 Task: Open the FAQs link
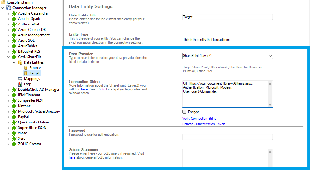tap(101, 89)
